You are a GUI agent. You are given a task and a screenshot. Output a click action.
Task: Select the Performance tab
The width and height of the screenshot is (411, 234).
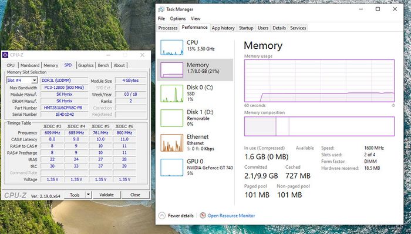click(x=194, y=27)
